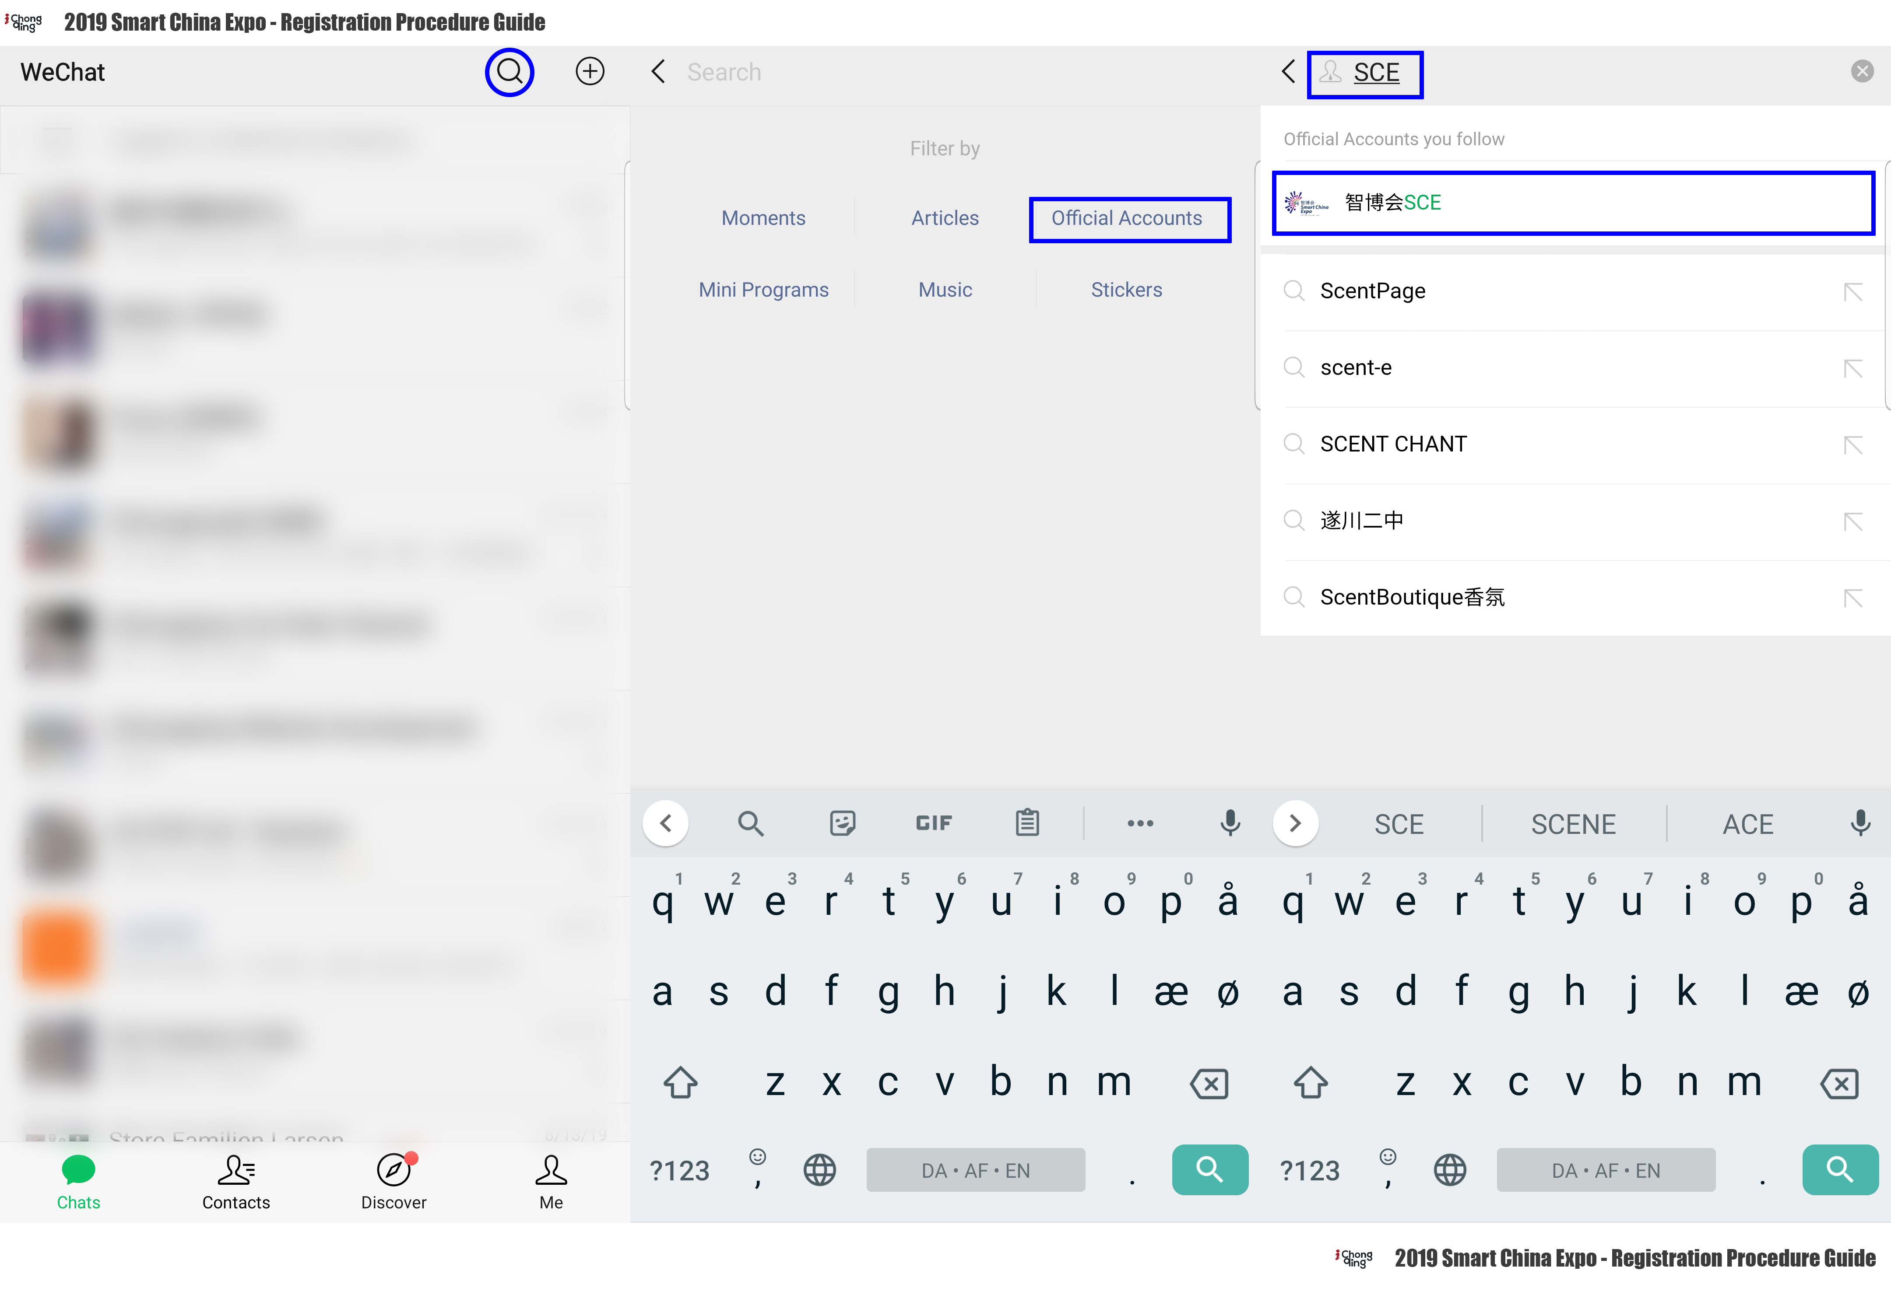1891x1295 pixels.
Task: Toggle ?123 symbols layout on right keyboard
Action: coord(1309,1171)
